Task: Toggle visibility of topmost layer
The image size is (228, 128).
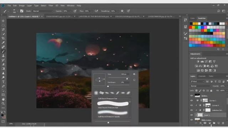Action: click(x=192, y=96)
